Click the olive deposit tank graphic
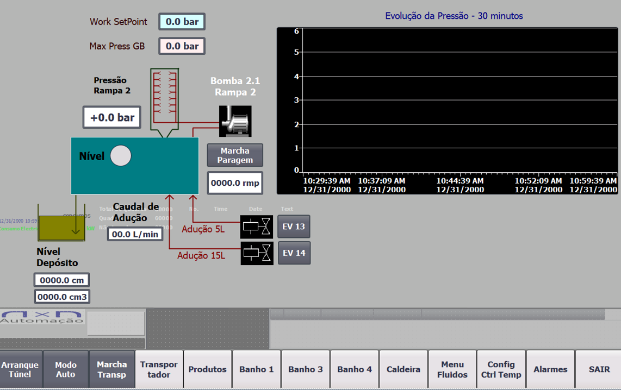 pyautogui.click(x=61, y=228)
